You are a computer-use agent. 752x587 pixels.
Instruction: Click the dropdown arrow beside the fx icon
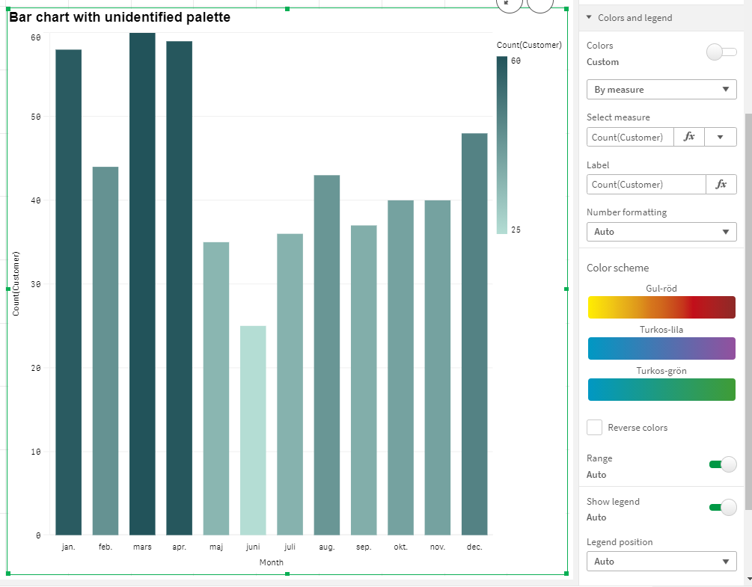[721, 137]
